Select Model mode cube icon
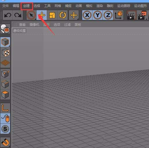Screen dimensions: 149x148 (x=5, y=42)
